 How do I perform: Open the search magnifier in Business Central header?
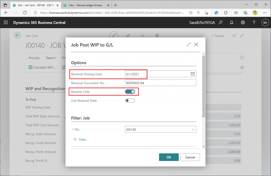220,22
